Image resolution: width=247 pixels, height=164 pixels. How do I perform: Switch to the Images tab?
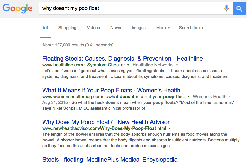coord(139,28)
